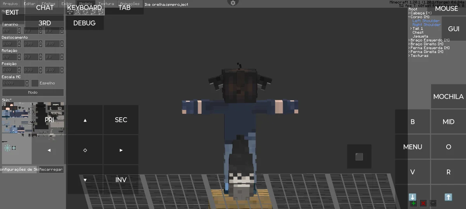Collapse the Corpo tree node
The height and width of the screenshot is (209, 466).
(409, 17)
